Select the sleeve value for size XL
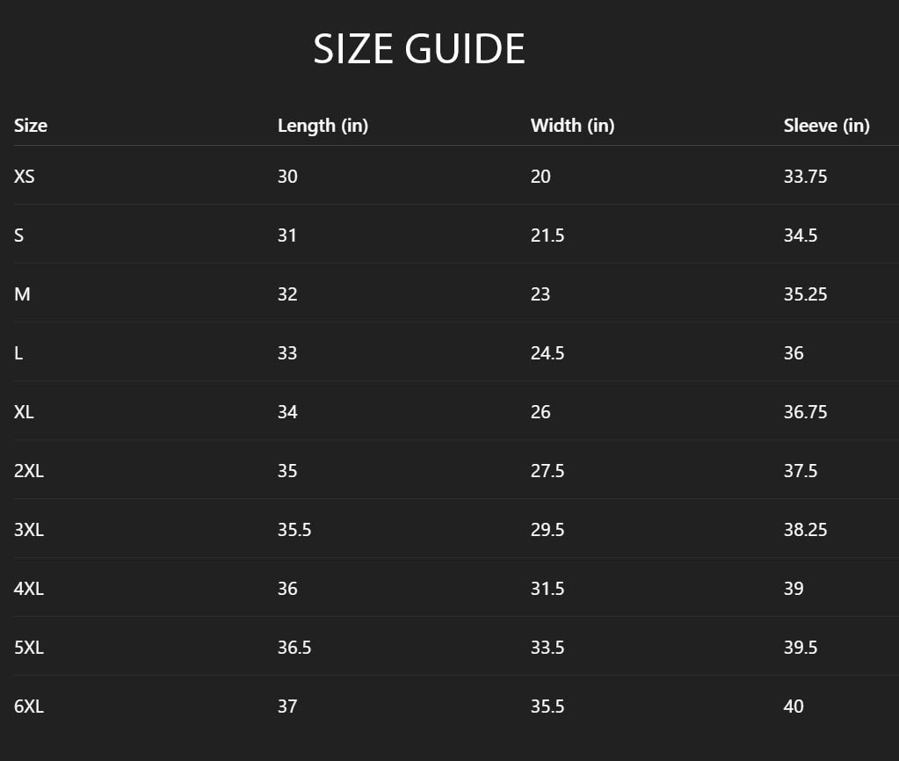Screen dimensions: 899x761 [805, 412]
